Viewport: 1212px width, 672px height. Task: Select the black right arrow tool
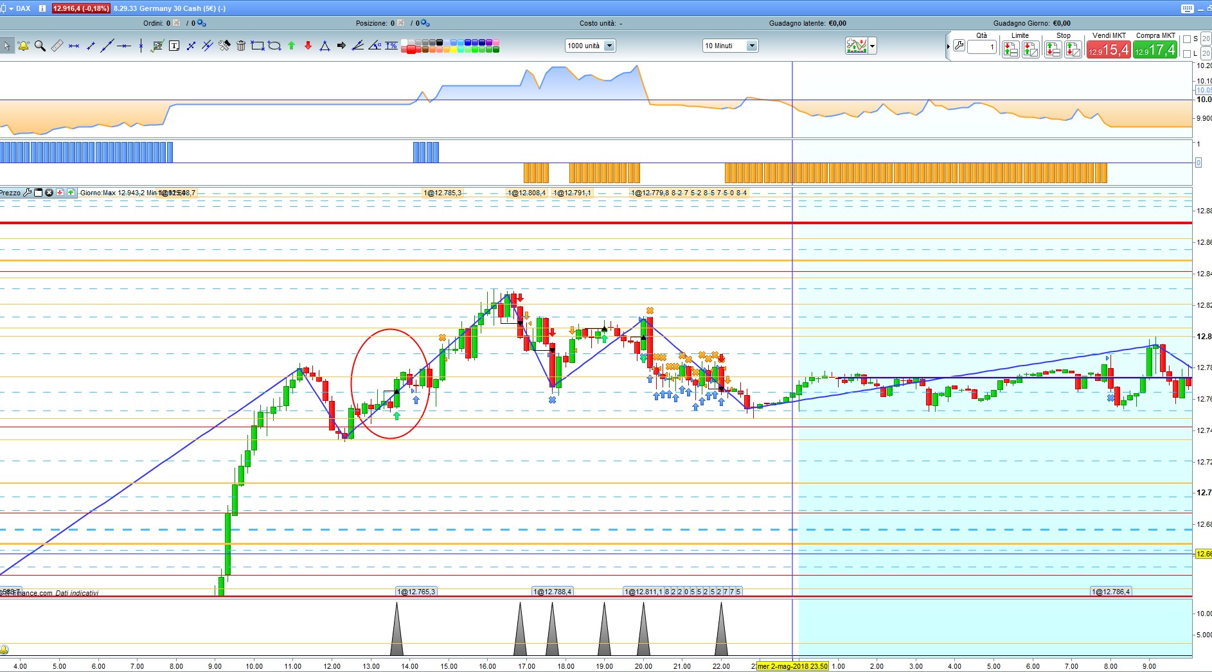point(341,46)
